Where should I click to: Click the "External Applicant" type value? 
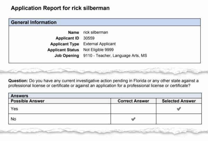click(x=99, y=44)
